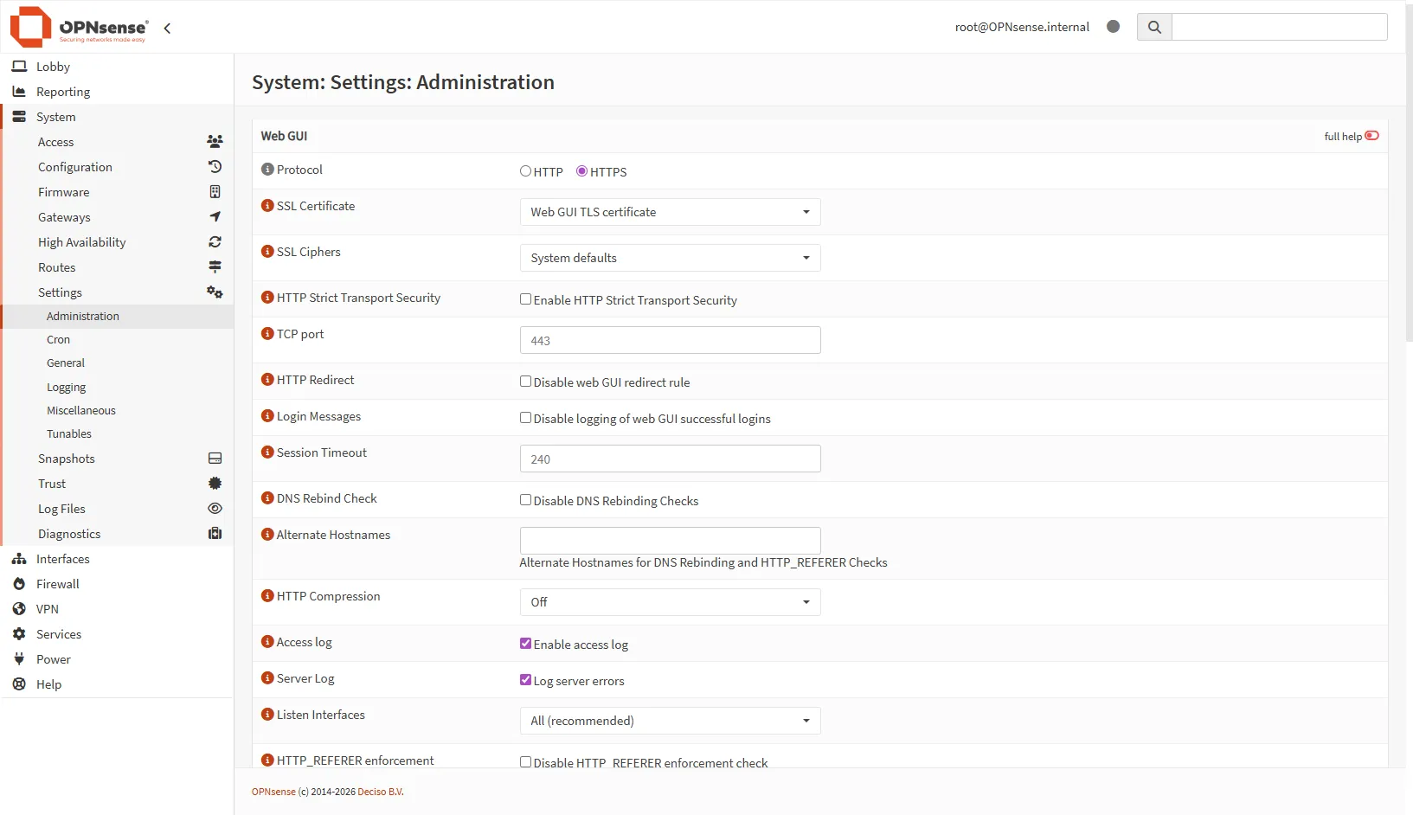
Task: Click the status circle icon near username
Action: point(1113,27)
